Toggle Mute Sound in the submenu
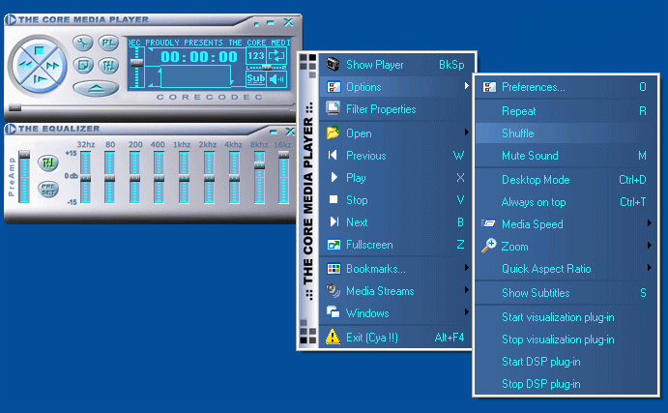668x413 pixels. coord(566,156)
